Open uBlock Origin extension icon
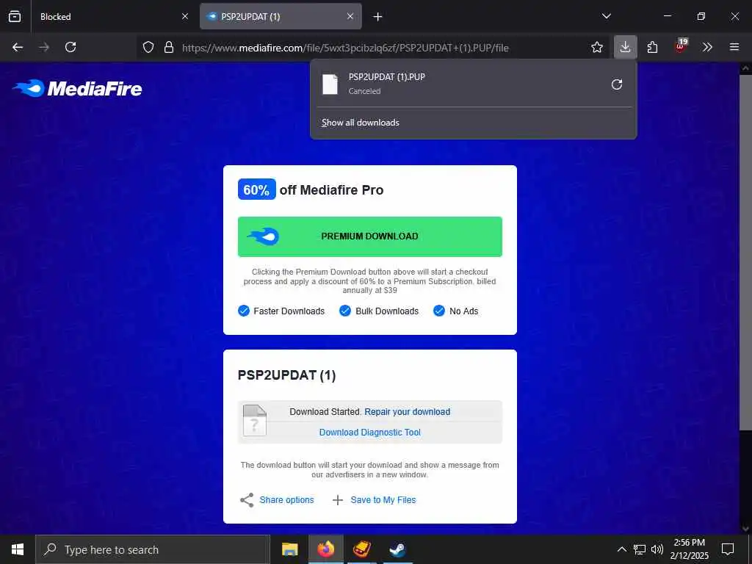 point(681,46)
